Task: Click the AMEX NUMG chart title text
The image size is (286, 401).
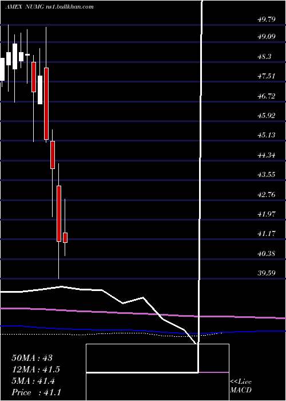Action: pyautogui.click(x=49, y=7)
